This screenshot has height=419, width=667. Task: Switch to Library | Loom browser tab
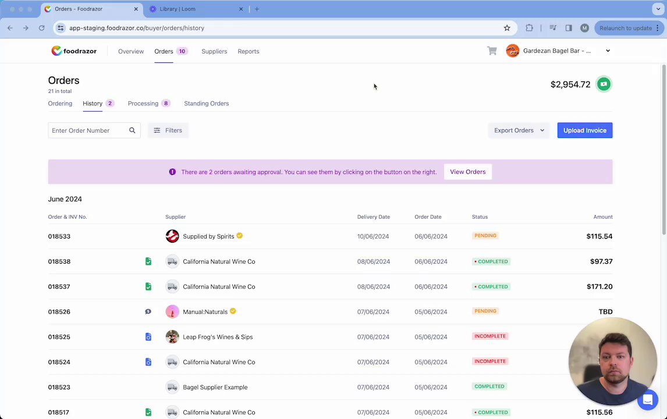196,9
